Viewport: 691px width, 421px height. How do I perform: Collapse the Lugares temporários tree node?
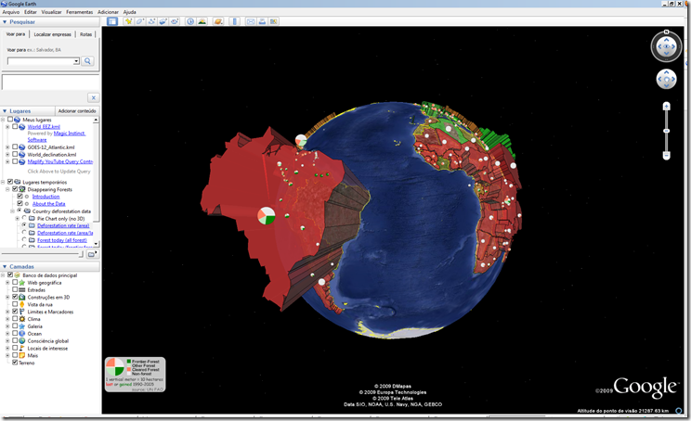[3, 182]
